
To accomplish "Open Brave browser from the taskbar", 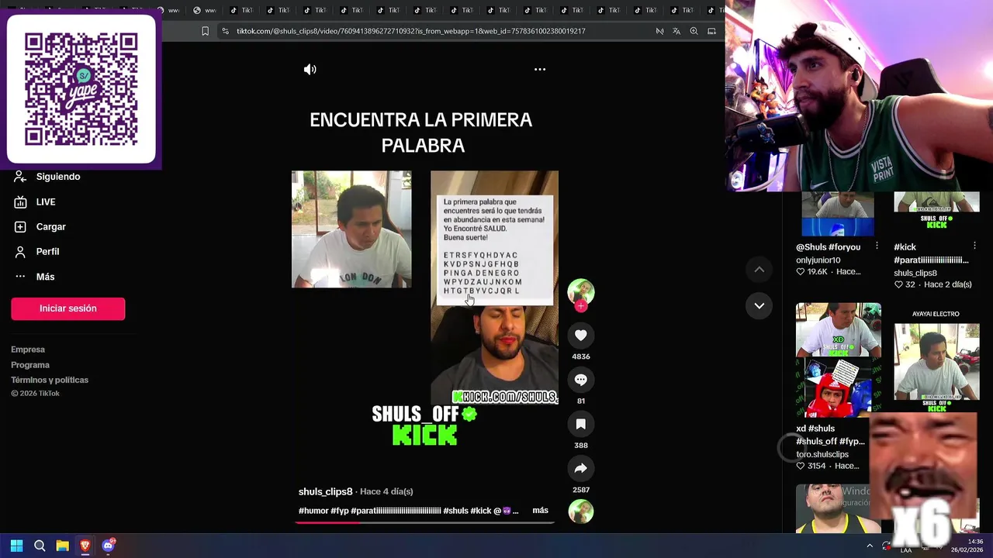I will tap(85, 546).
